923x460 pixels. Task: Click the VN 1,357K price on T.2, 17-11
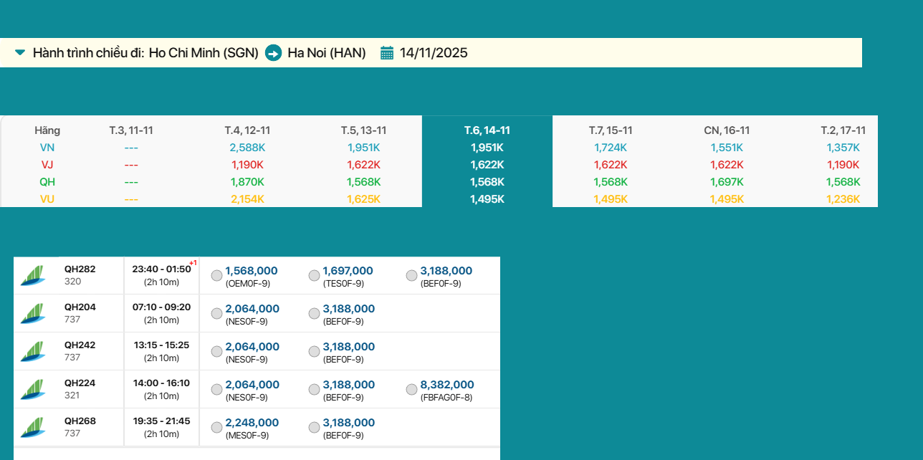[843, 148]
